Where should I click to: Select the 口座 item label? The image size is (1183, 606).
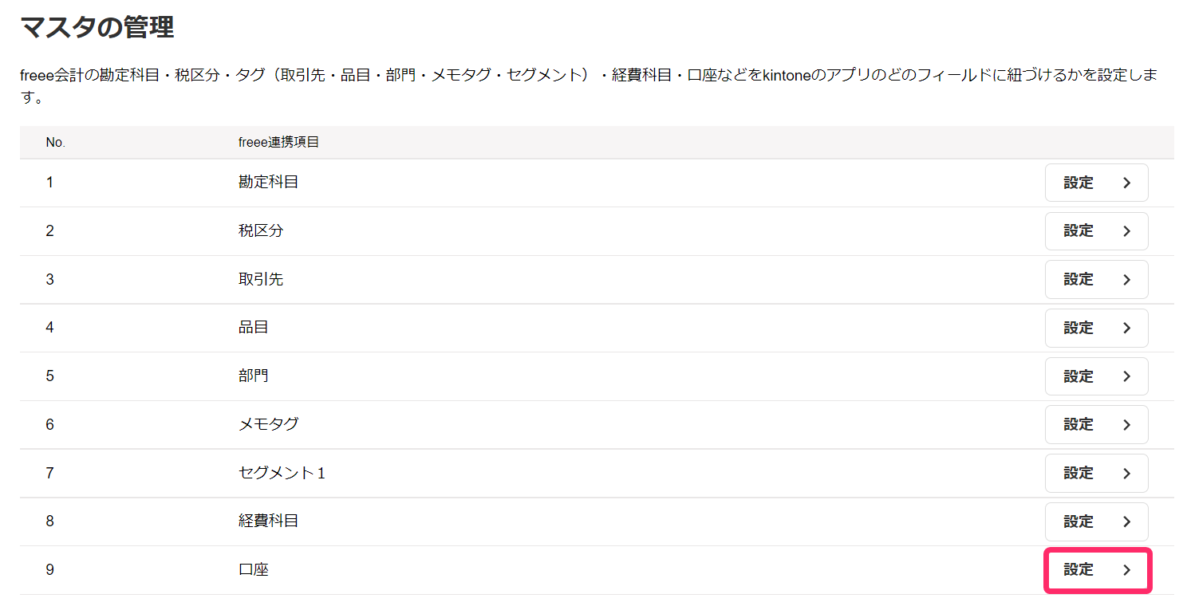pyautogui.click(x=253, y=570)
